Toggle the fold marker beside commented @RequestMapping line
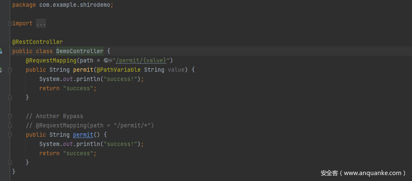Viewport: 412px width, 181px height. pos(10,125)
